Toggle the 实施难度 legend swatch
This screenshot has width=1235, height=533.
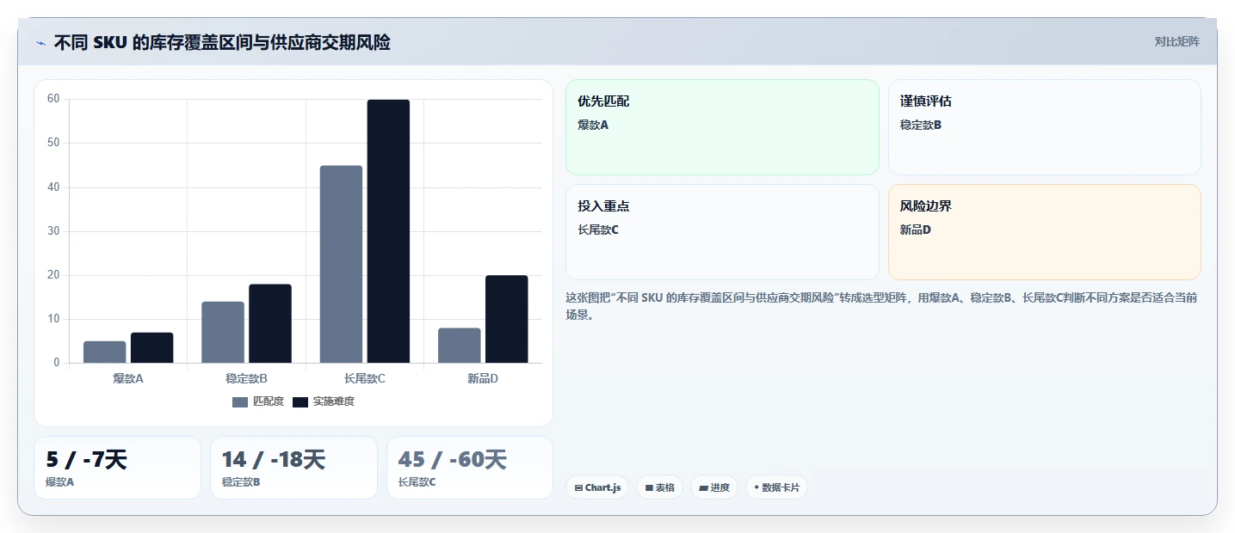[300, 402]
